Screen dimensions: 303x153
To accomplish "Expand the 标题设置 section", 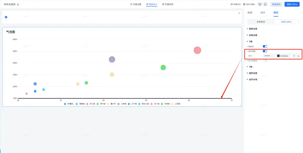I will (252, 35).
